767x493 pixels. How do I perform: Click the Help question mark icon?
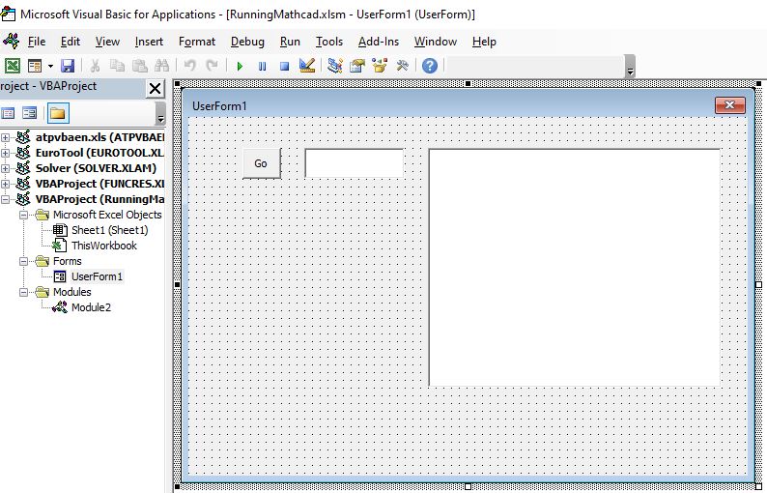pyautogui.click(x=430, y=66)
